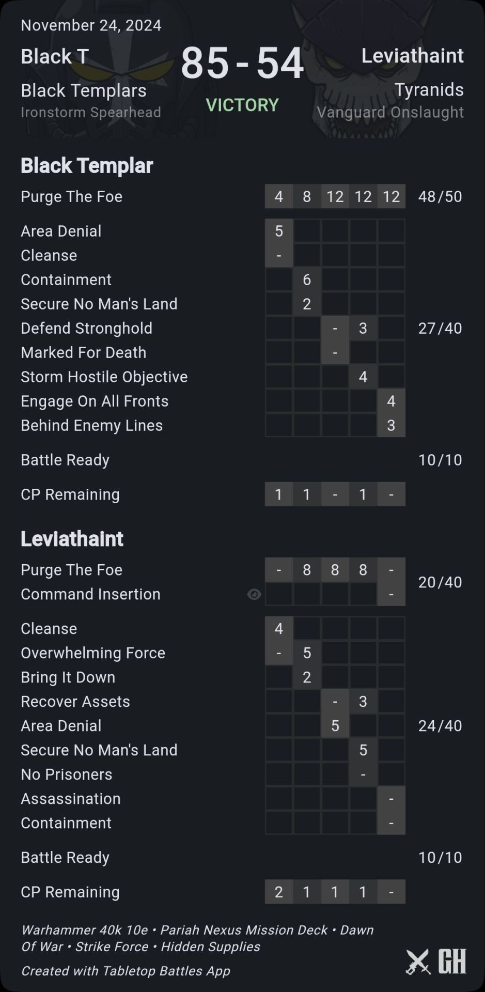Tap the Behind Enemy Lines label
This screenshot has height=992, width=485.
pos(91,425)
